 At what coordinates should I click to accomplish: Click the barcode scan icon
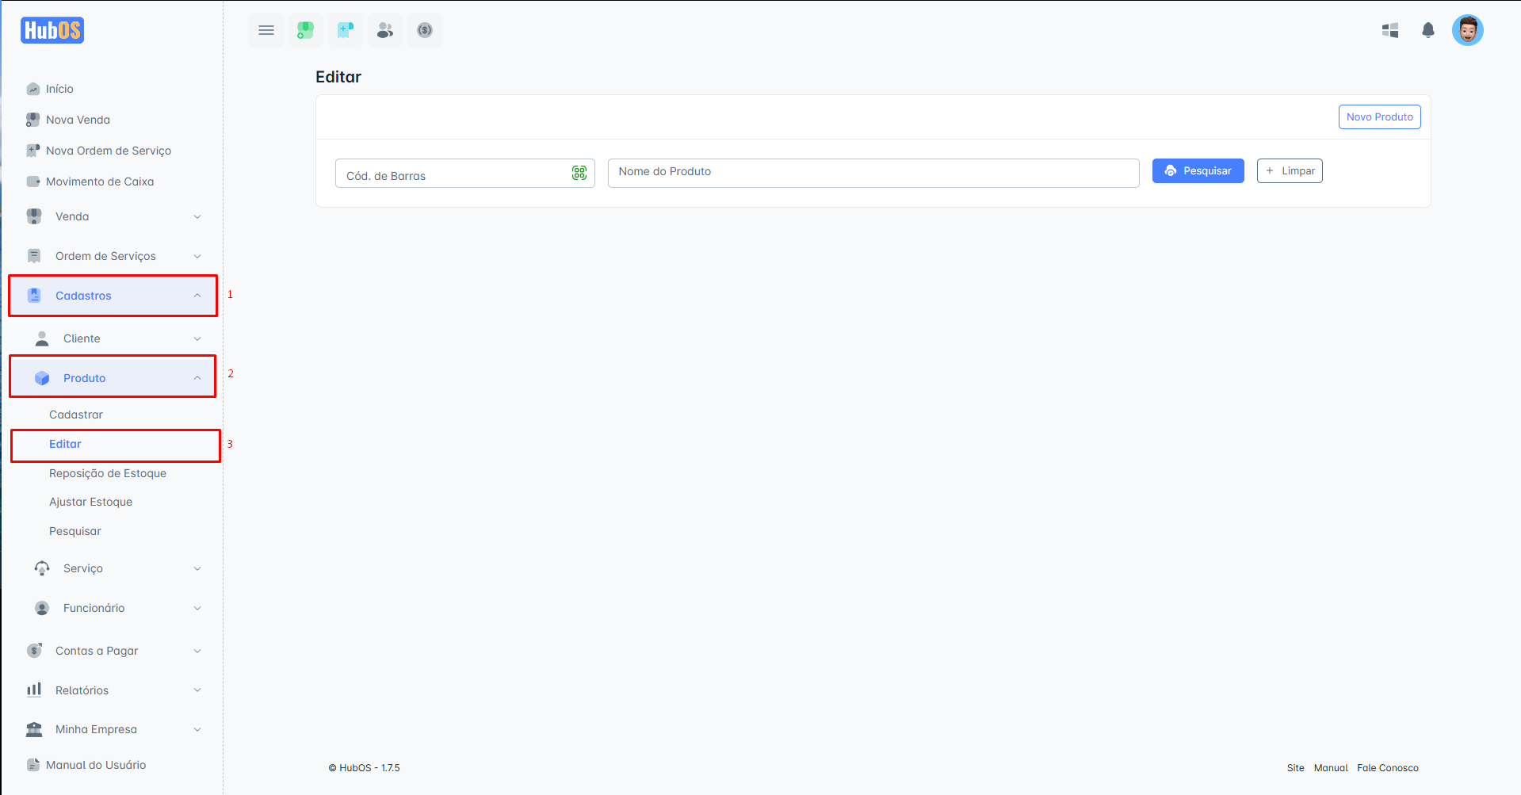[x=579, y=173]
